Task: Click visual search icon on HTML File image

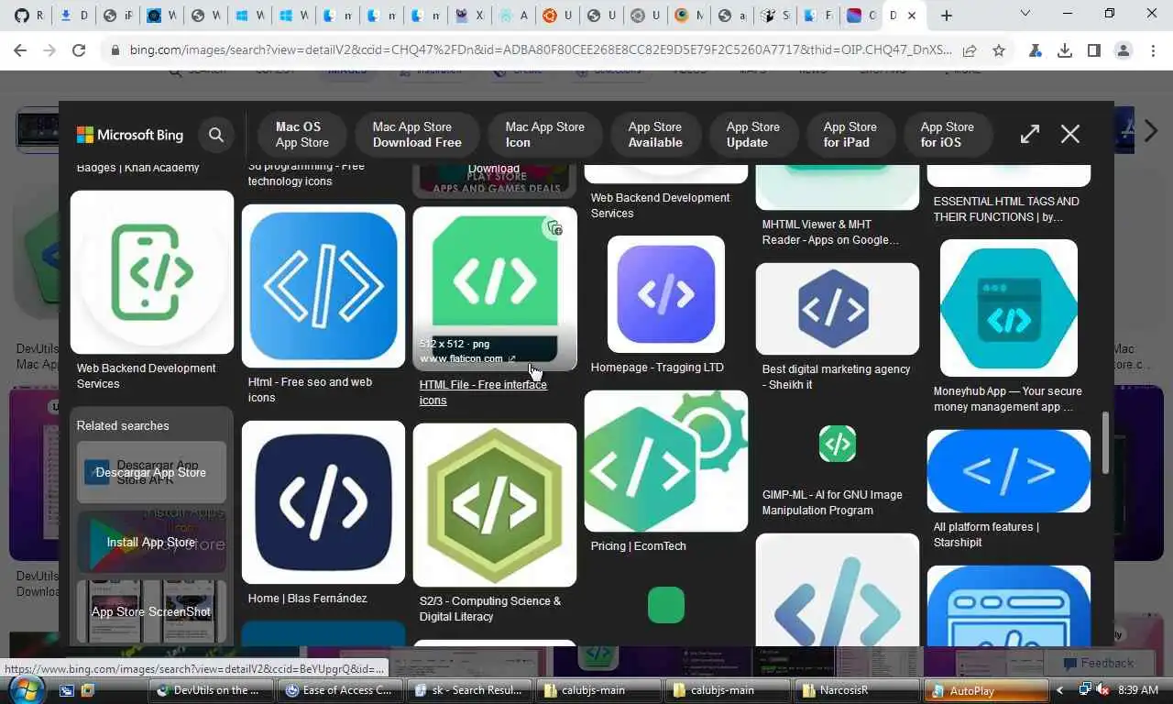Action: (x=554, y=228)
